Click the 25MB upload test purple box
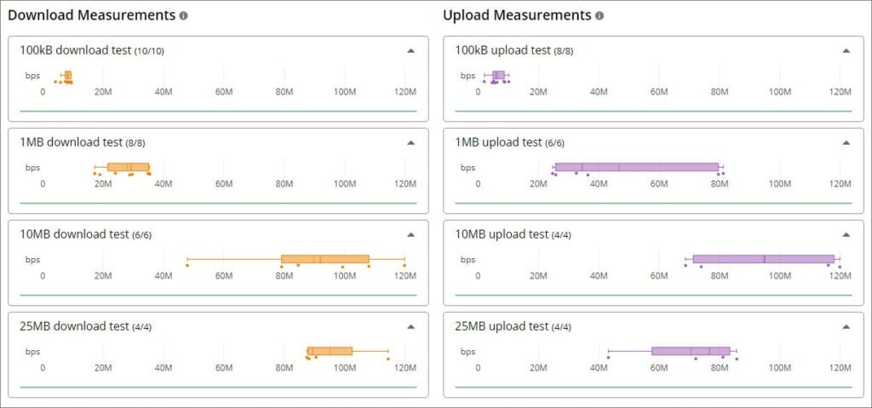This screenshot has height=408, width=872. tap(691, 351)
